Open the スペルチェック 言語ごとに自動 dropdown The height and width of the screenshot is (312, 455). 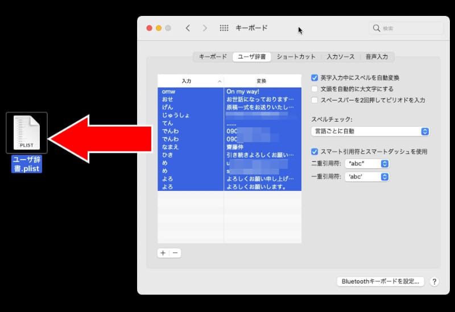point(370,131)
